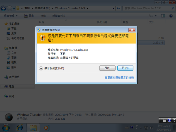Click the Windows 7 Loader icon in details pane
Viewport: 176px width, 132px height.
pyautogui.click(x=9, y=117)
